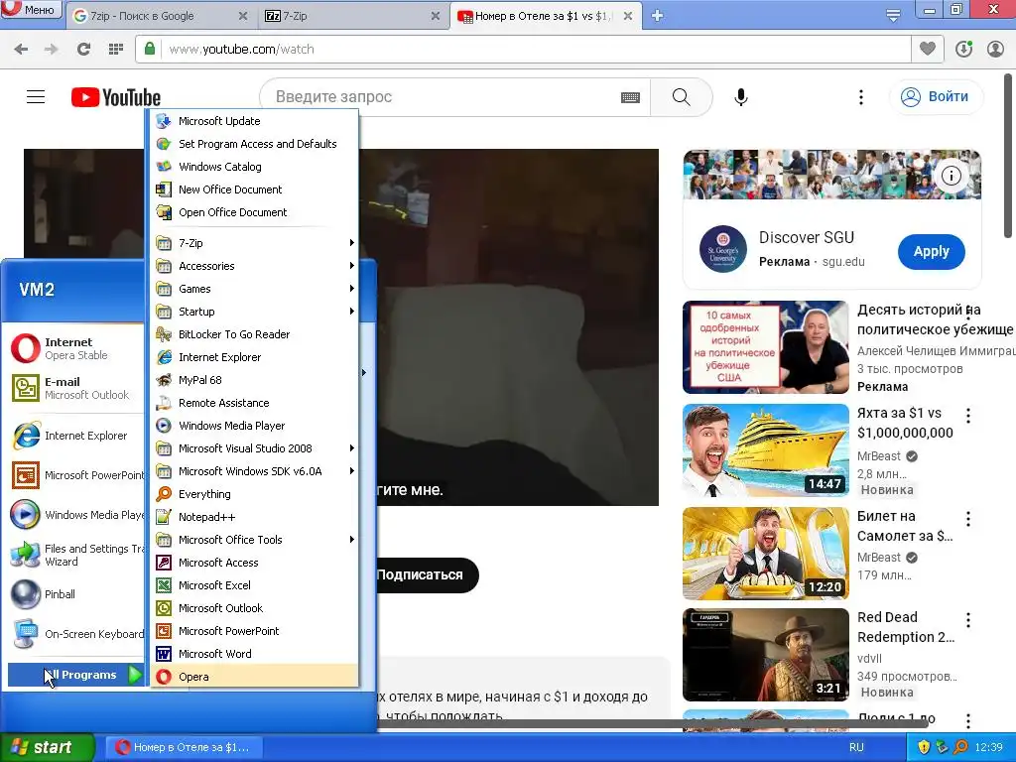Launch Everything search program

click(255, 494)
